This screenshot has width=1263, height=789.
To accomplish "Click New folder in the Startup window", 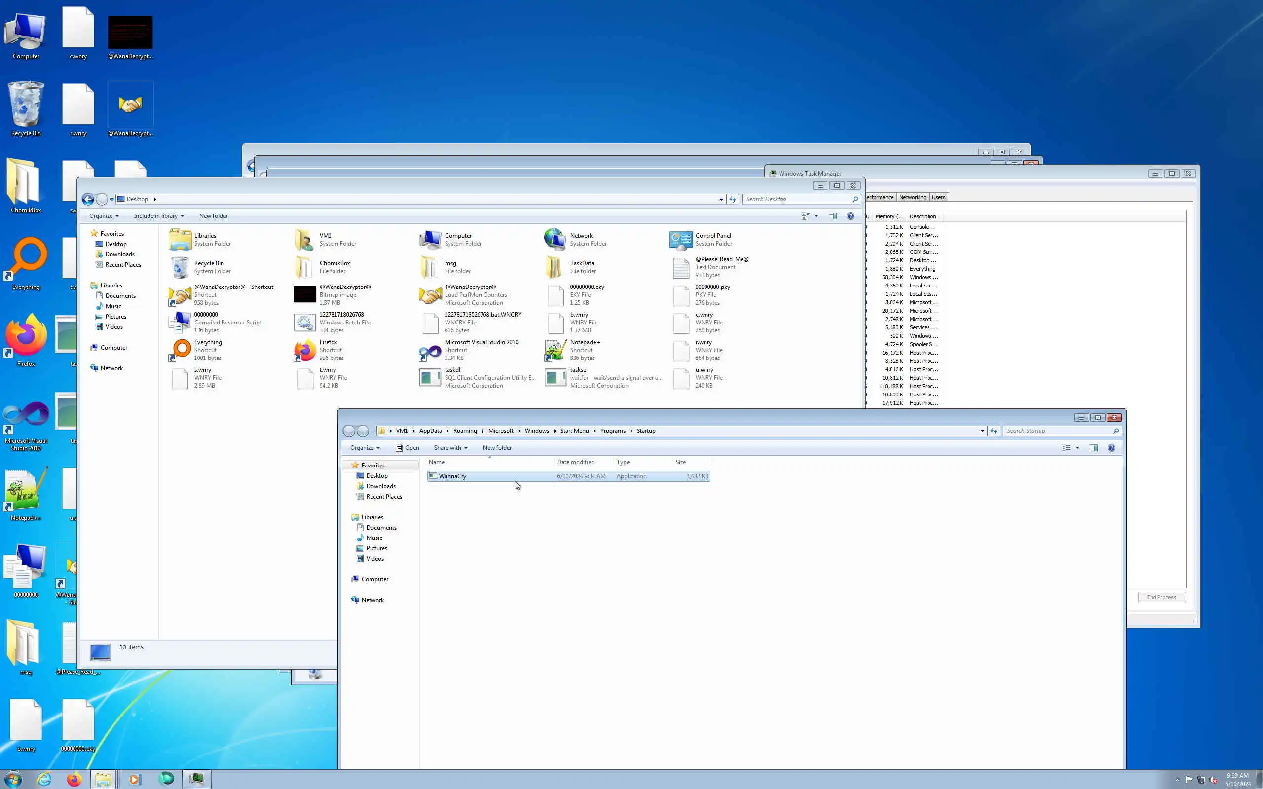I will 497,448.
